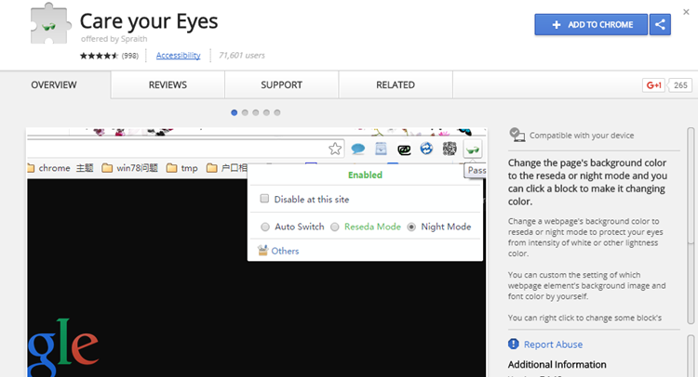Click the green glasses extension icon
698x377 pixels.
(473, 149)
